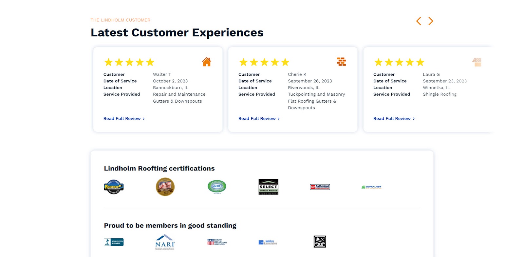The width and height of the screenshot is (524, 257).
Task: Read Cherie K's full review
Action: pos(259,119)
